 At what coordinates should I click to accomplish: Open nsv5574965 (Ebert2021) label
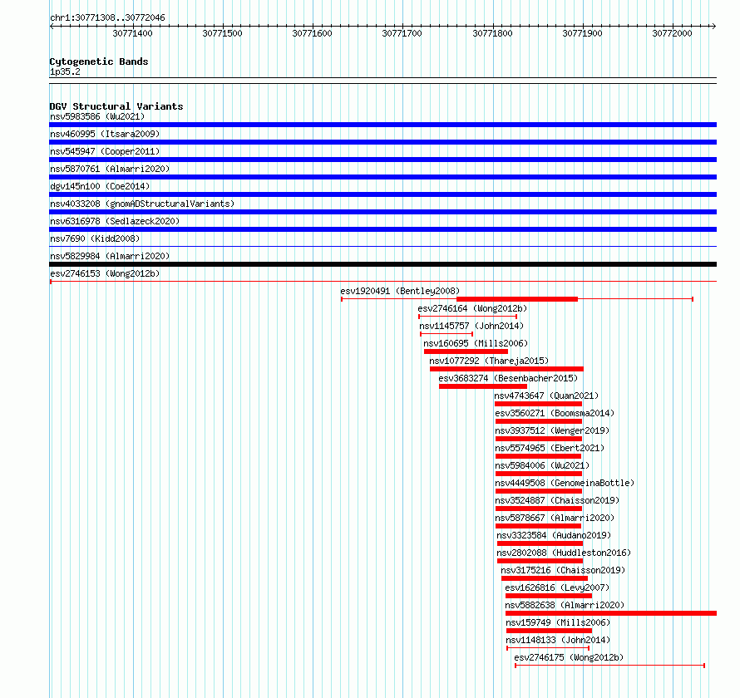coord(550,448)
